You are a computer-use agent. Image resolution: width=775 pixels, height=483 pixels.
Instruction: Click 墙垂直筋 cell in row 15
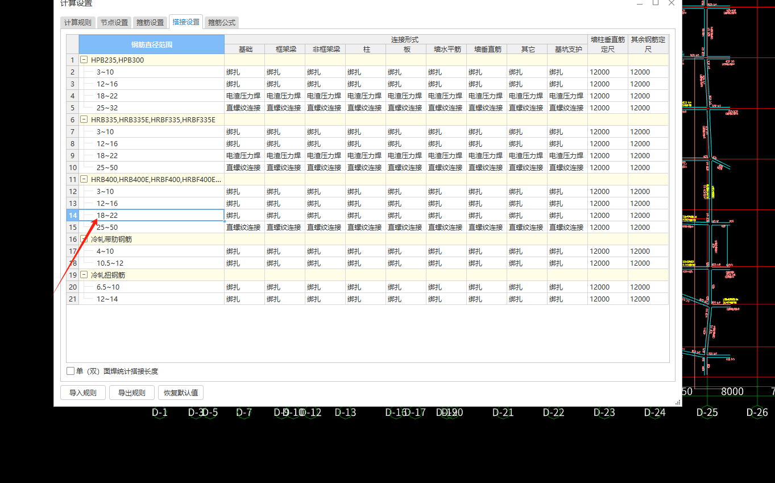[x=487, y=227]
